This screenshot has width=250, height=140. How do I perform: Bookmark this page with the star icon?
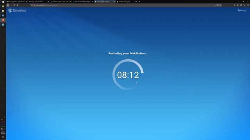(x=220, y=5)
